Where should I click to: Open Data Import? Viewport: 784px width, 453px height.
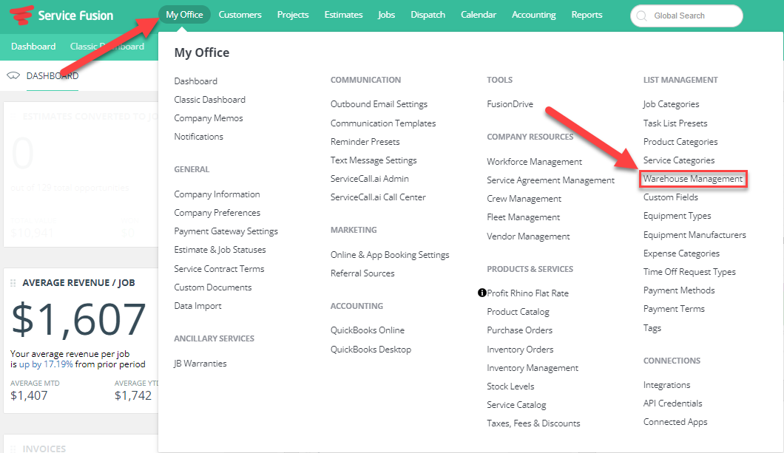point(197,306)
